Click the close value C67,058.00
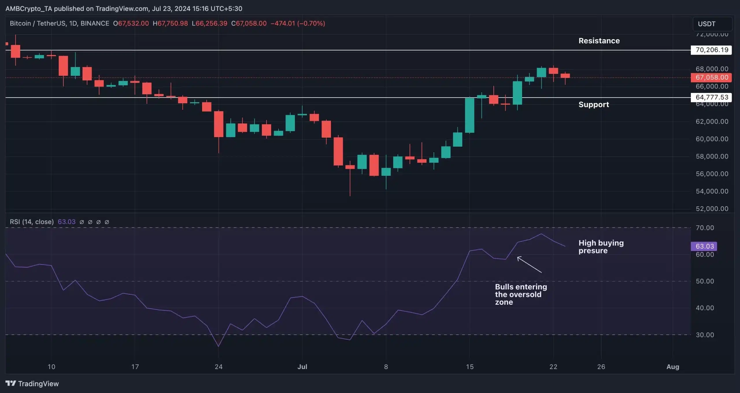740x393 pixels. 249,23
